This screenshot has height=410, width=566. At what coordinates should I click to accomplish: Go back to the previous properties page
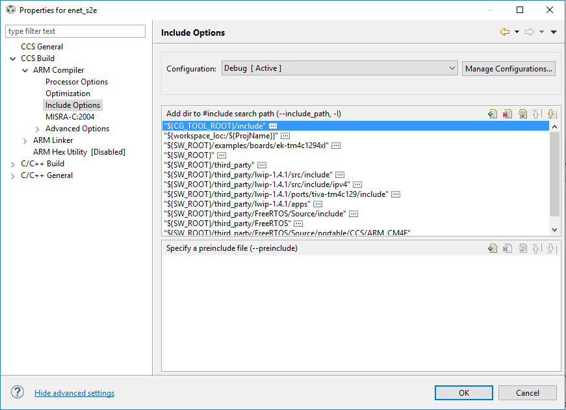(504, 32)
